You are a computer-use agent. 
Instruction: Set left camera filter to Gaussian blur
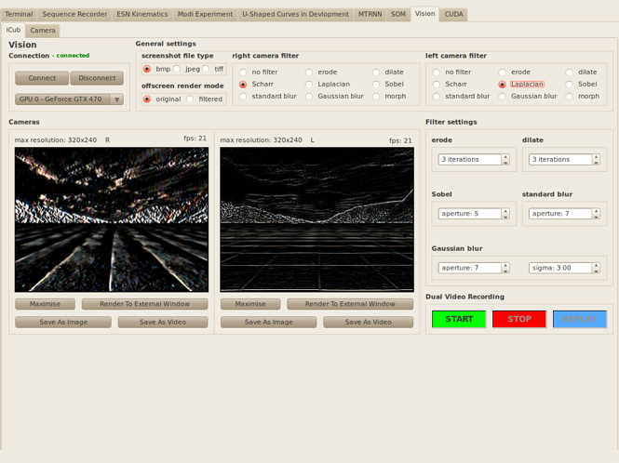(x=502, y=97)
